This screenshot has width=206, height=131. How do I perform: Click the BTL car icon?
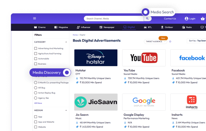(145, 27)
